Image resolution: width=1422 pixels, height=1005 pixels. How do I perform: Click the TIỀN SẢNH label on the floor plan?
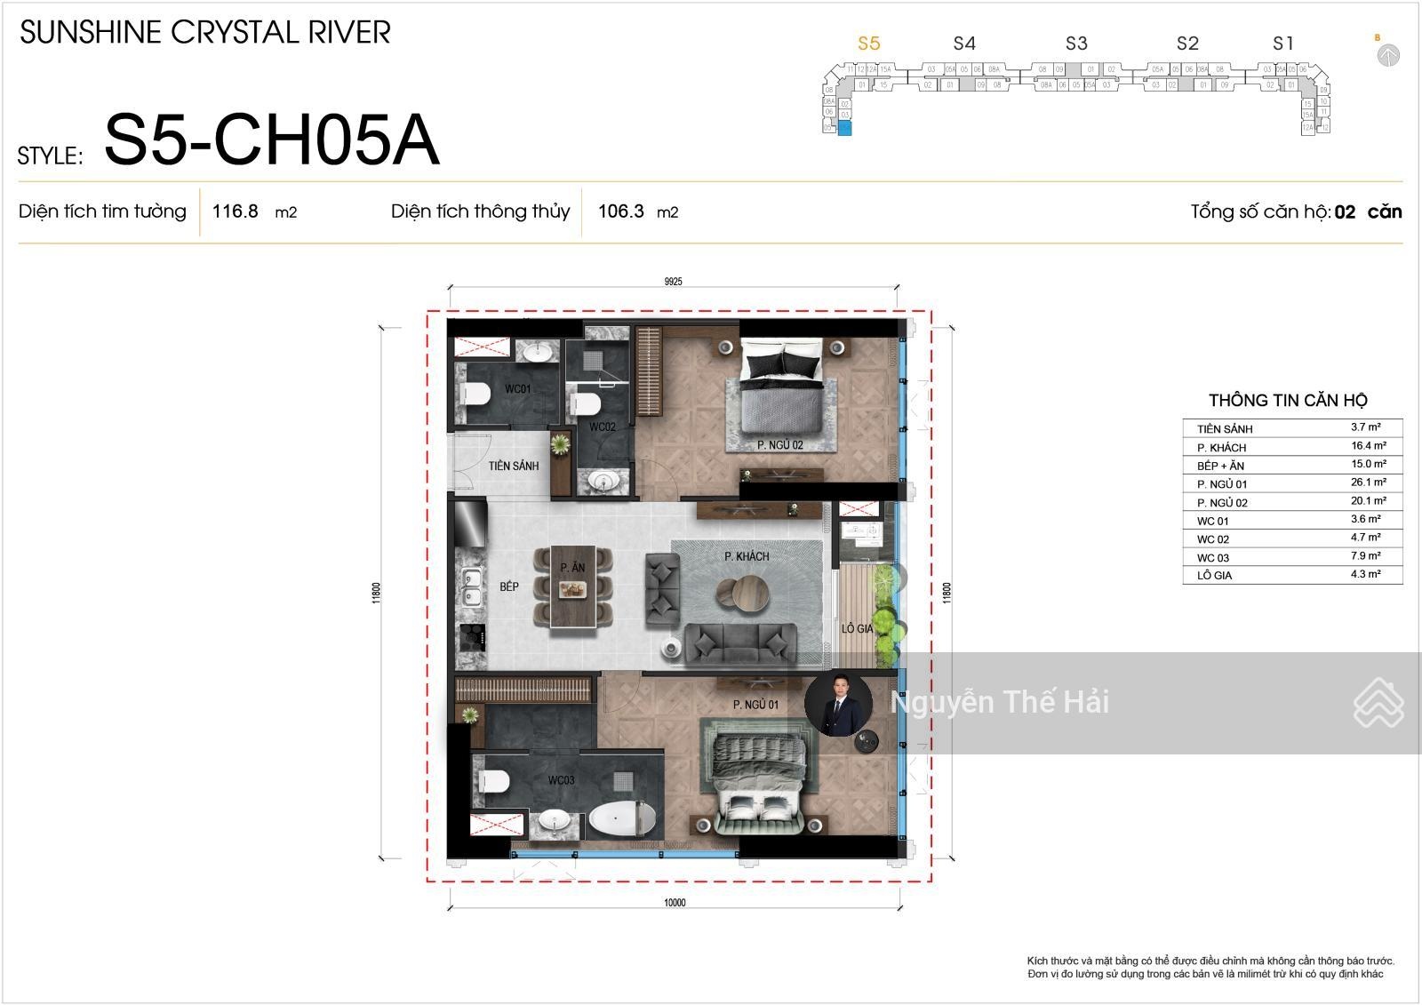coord(514,466)
